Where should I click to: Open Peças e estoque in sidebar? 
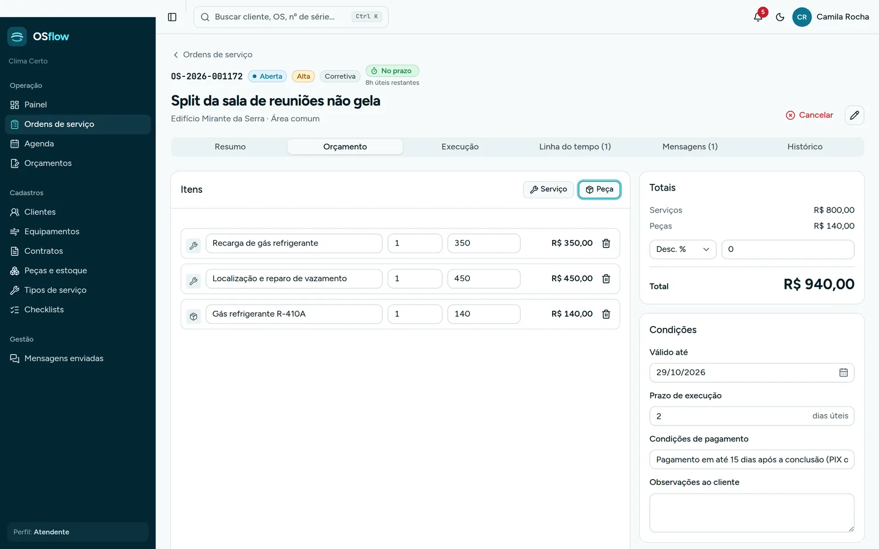78,271
